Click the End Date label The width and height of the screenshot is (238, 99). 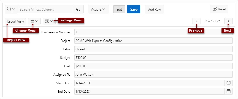(64, 92)
